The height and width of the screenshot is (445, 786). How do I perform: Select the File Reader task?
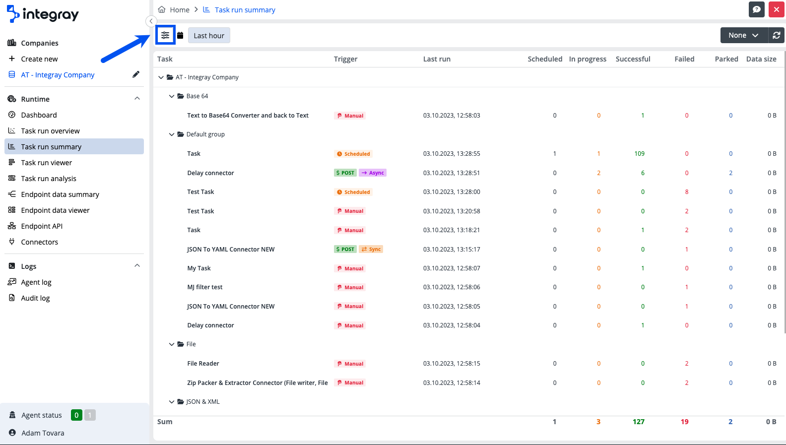click(x=203, y=364)
